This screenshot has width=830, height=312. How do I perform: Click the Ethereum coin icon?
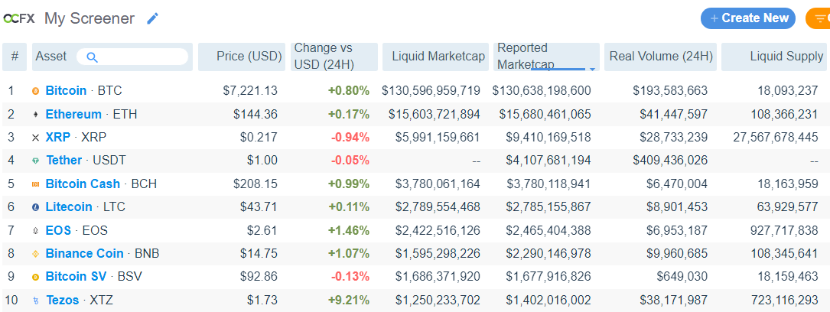click(x=36, y=114)
